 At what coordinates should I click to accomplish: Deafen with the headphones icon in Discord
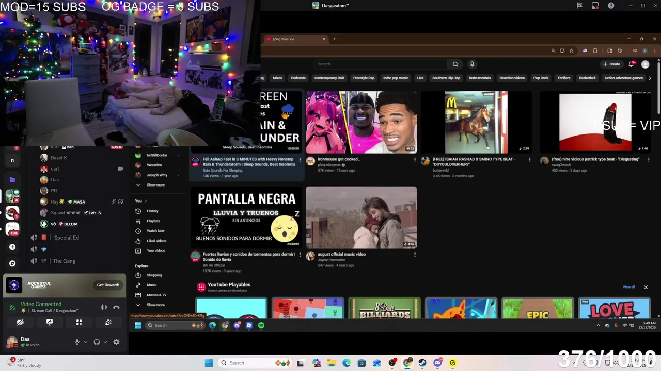coord(97,342)
